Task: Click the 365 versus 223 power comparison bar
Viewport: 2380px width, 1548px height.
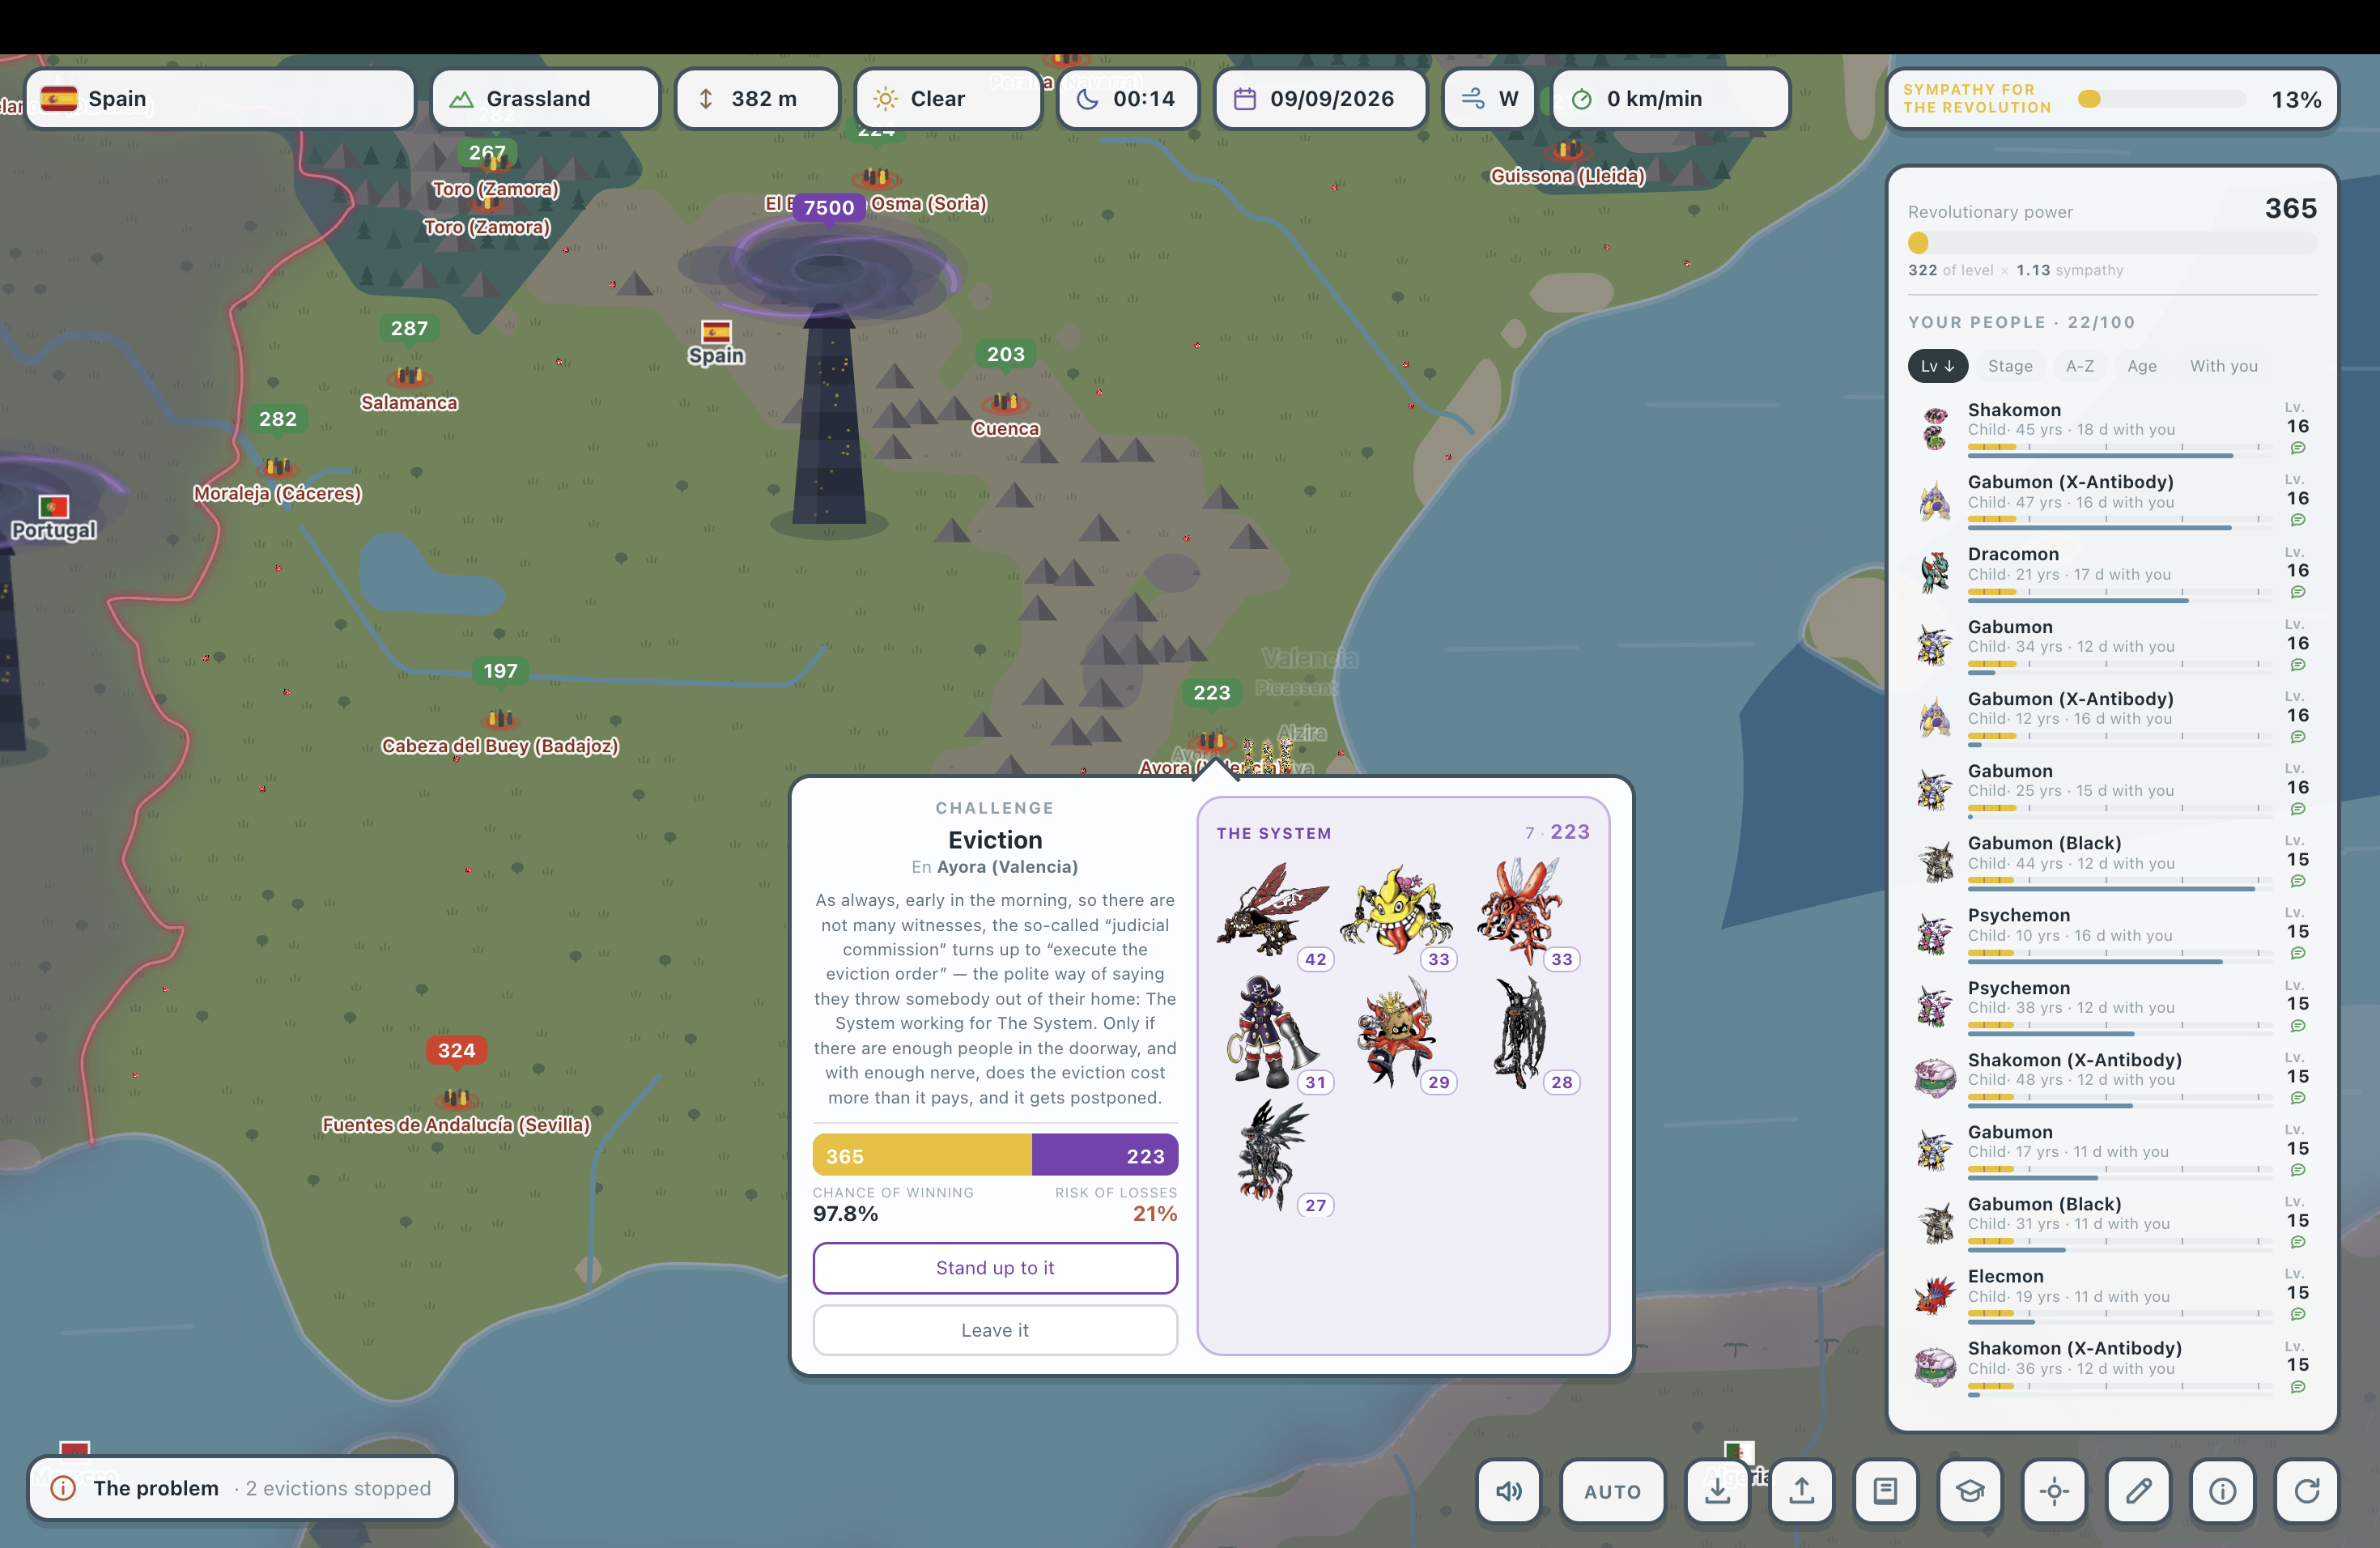Action: [995, 1155]
